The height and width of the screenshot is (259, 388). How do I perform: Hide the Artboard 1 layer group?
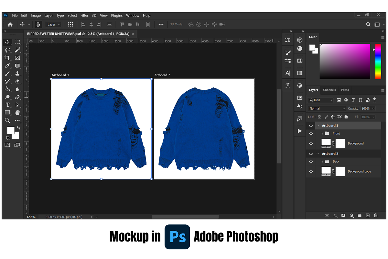311,126
